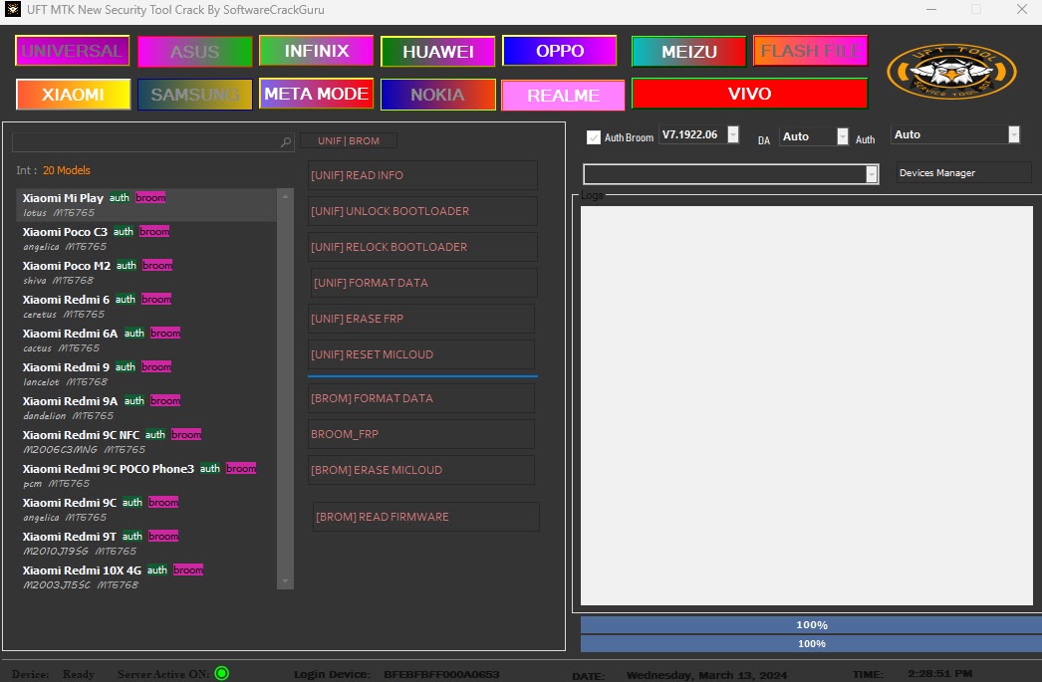Switch to the ASUS brand tab

(194, 52)
